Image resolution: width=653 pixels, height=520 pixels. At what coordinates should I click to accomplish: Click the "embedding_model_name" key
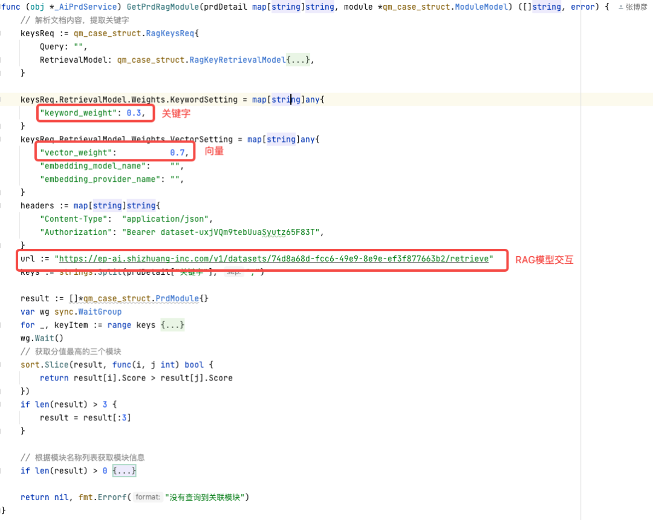coord(93,166)
